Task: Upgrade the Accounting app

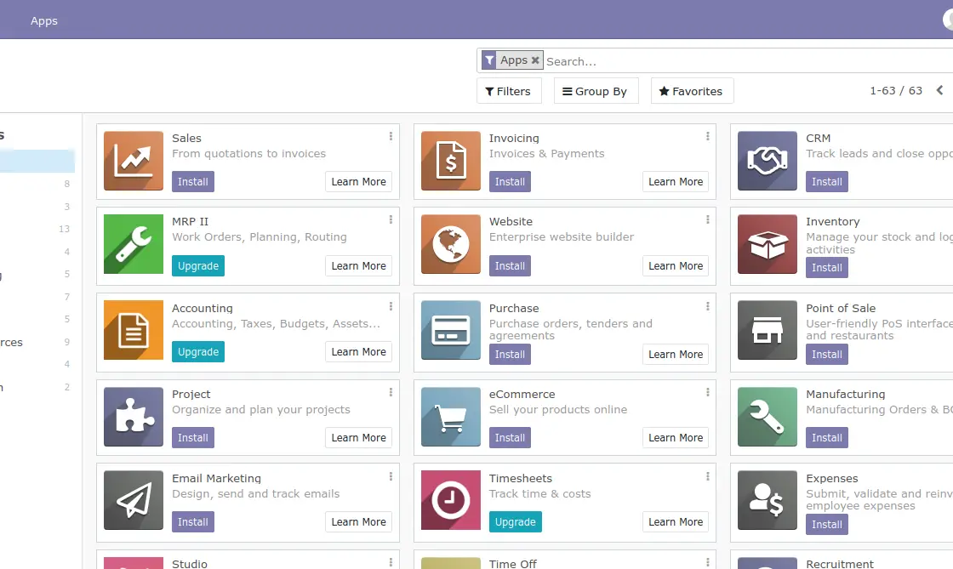Action: [x=198, y=351]
